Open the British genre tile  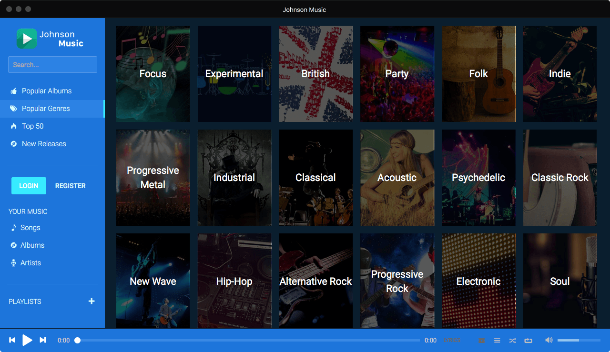pos(316,74)
